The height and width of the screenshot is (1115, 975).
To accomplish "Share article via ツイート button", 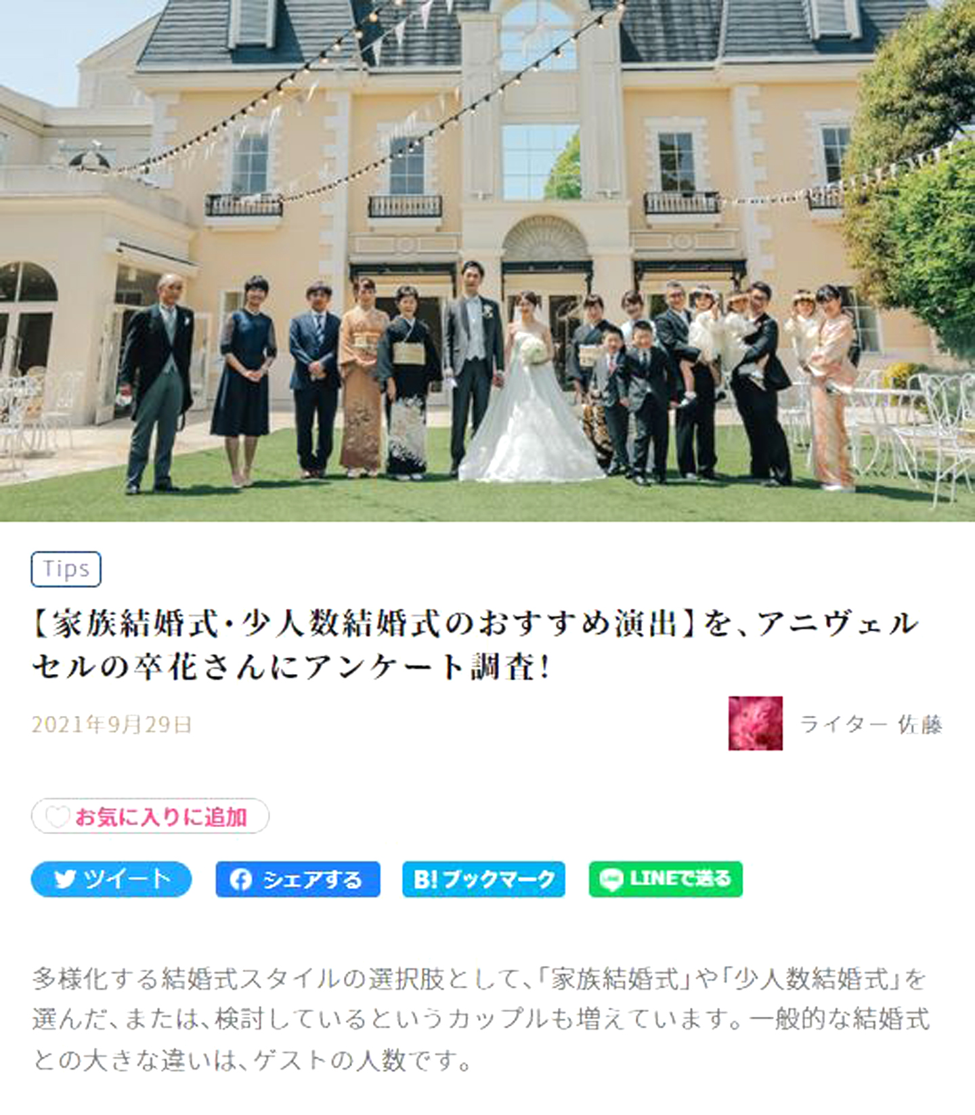I will click(x=112, y=879).
